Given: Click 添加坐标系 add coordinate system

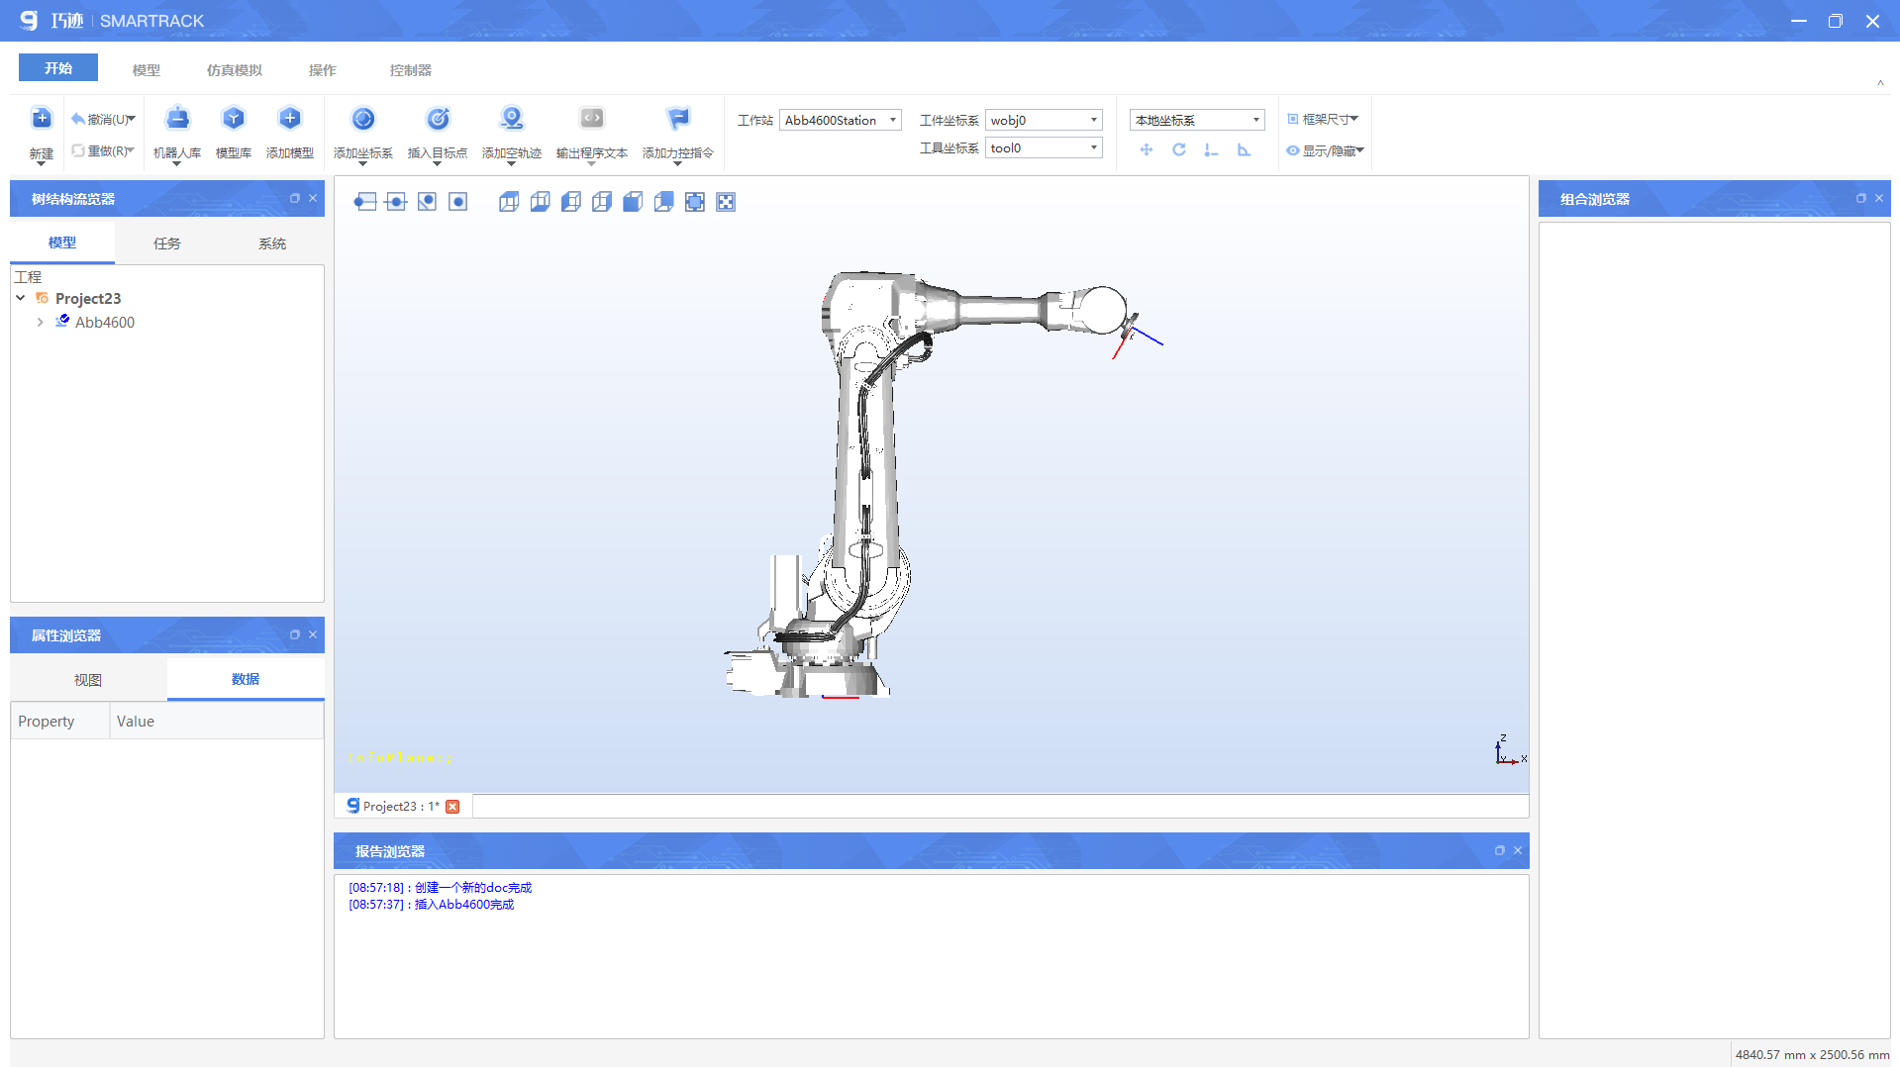Looking at the screenshot, I should 363,119.
